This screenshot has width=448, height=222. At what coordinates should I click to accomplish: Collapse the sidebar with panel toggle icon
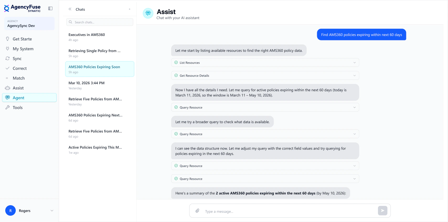[x=50, y=8]
